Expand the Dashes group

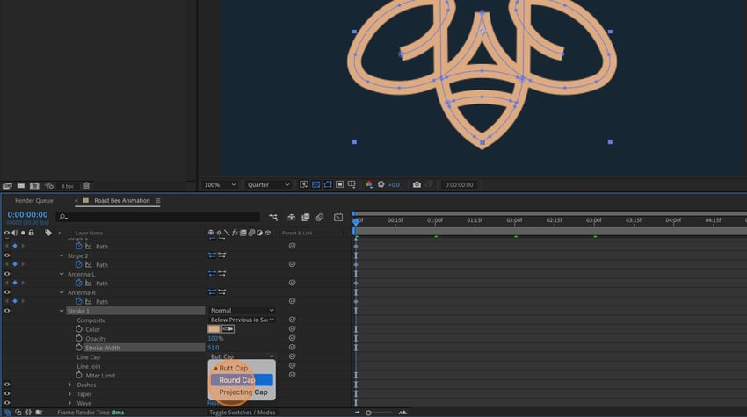[70, 385]
